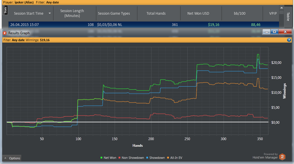Screen dimensions: 294x164
Task: Click the Results Graph window app icon
Action: [x=5, y=33]
